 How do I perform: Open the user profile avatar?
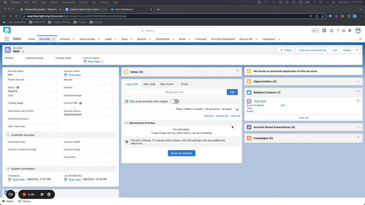click(358, 30)
